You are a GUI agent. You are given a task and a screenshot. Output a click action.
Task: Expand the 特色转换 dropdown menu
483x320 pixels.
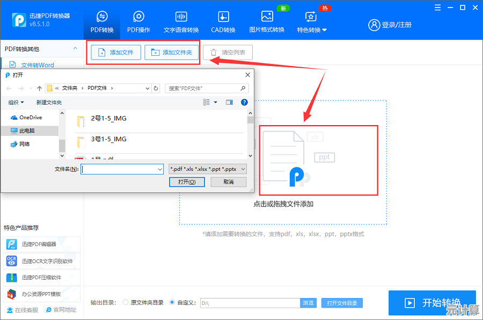pyautogui.click(x=312, y=21)
